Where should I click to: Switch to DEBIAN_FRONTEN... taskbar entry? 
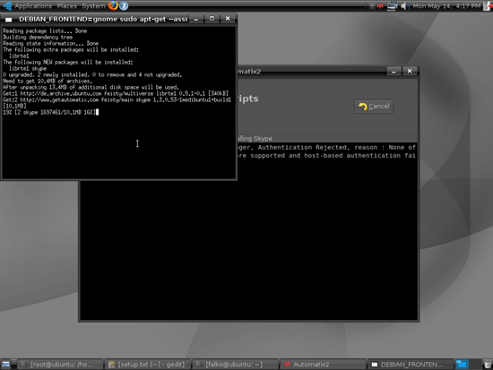[410, 365]
